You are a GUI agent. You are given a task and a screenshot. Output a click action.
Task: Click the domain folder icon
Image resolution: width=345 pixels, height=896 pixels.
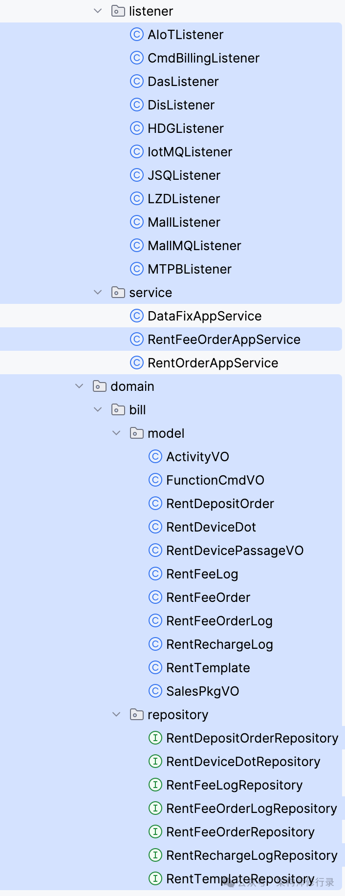pyautogui.click(x=100, y=386)
